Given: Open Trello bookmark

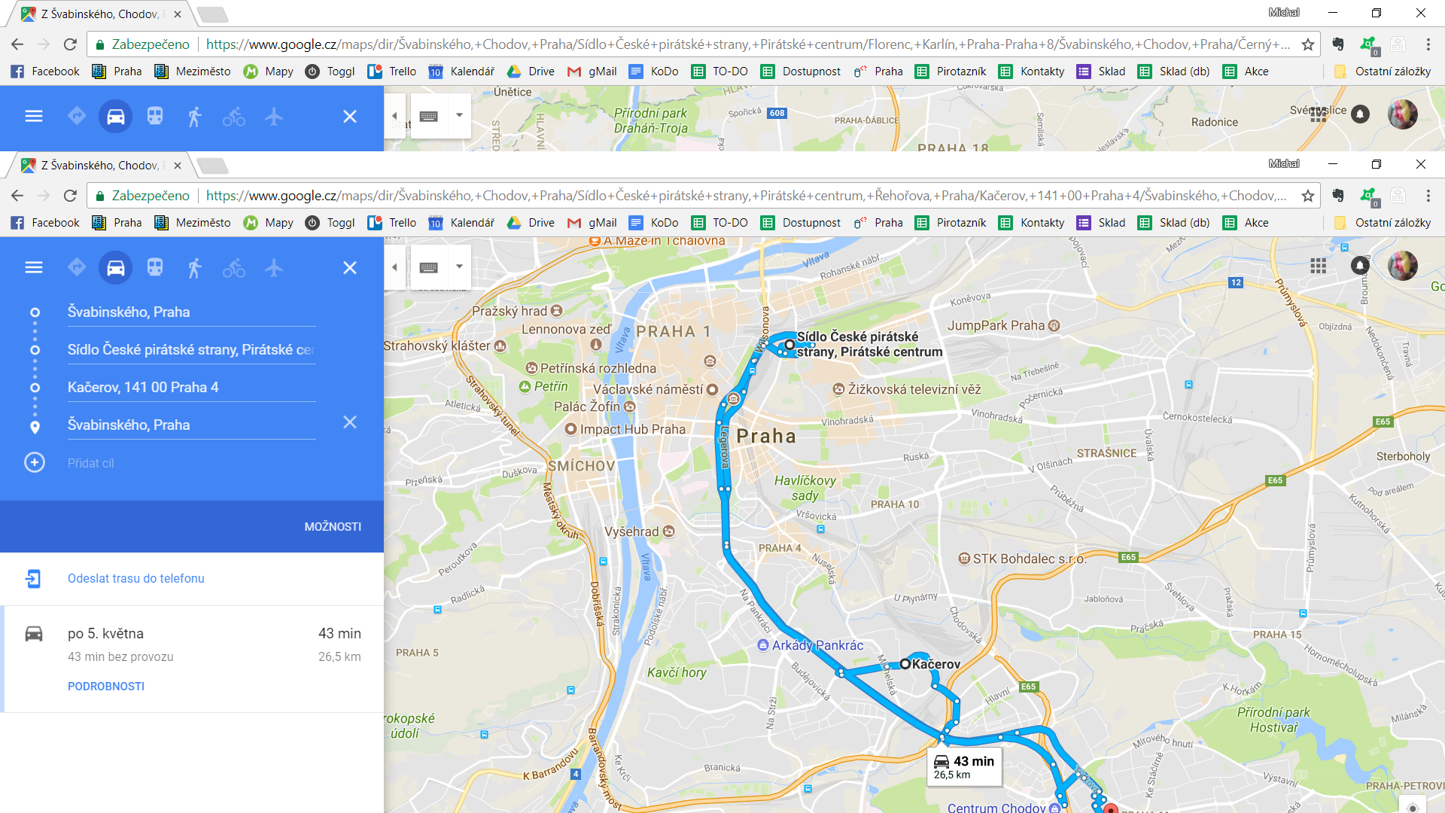Looking at the screenshot, I should coord(392,223).
